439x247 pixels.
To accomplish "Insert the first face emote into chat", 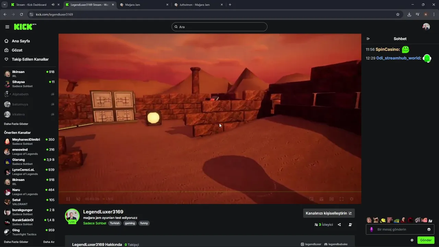I will click(x=369, y=220).
